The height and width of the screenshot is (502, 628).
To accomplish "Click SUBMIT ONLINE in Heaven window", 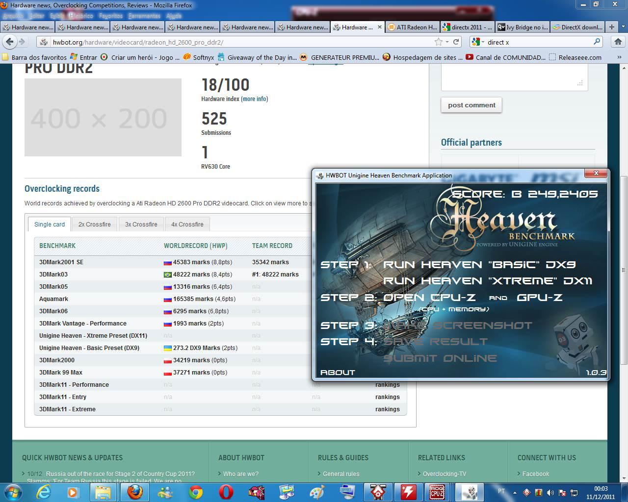I will (440, 358).
